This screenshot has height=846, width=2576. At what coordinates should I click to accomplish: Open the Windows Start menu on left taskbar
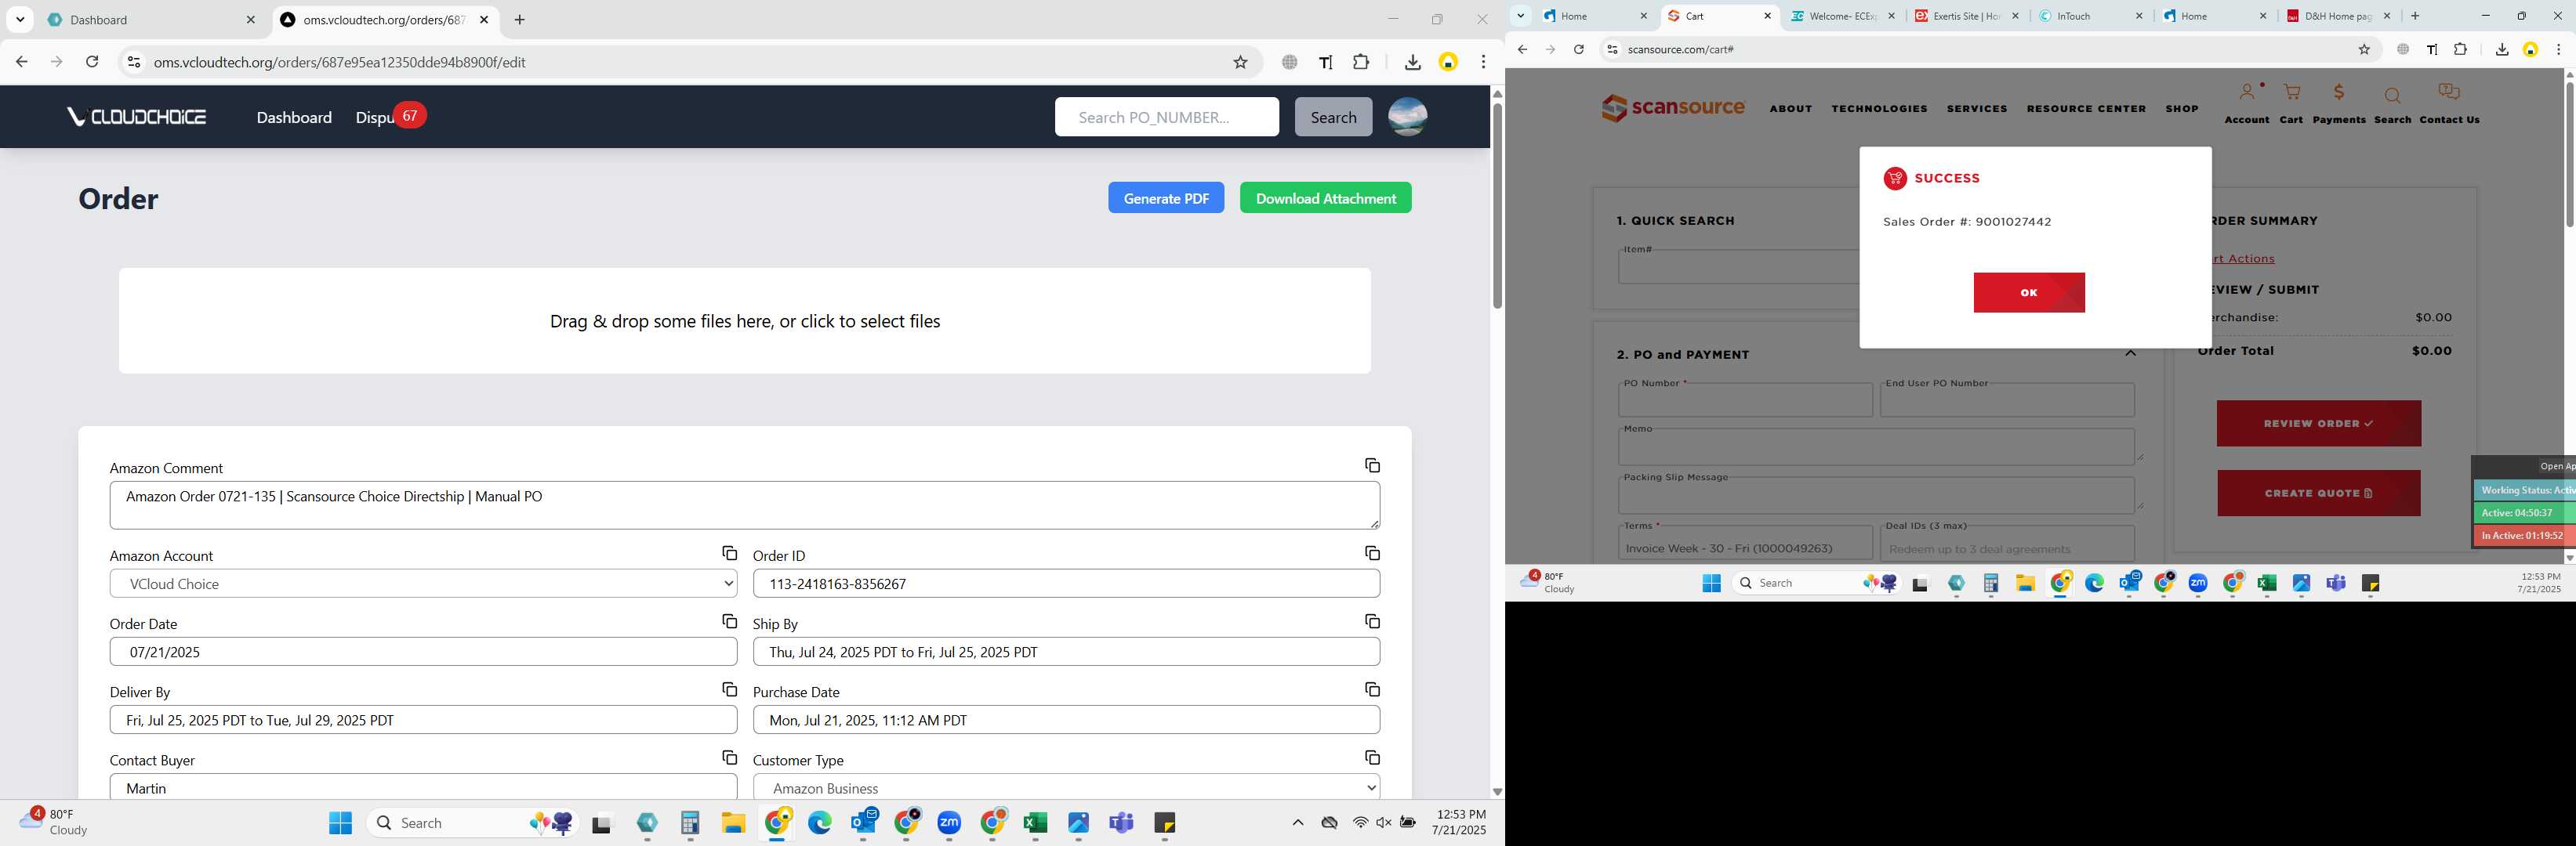tap(340, 823)
